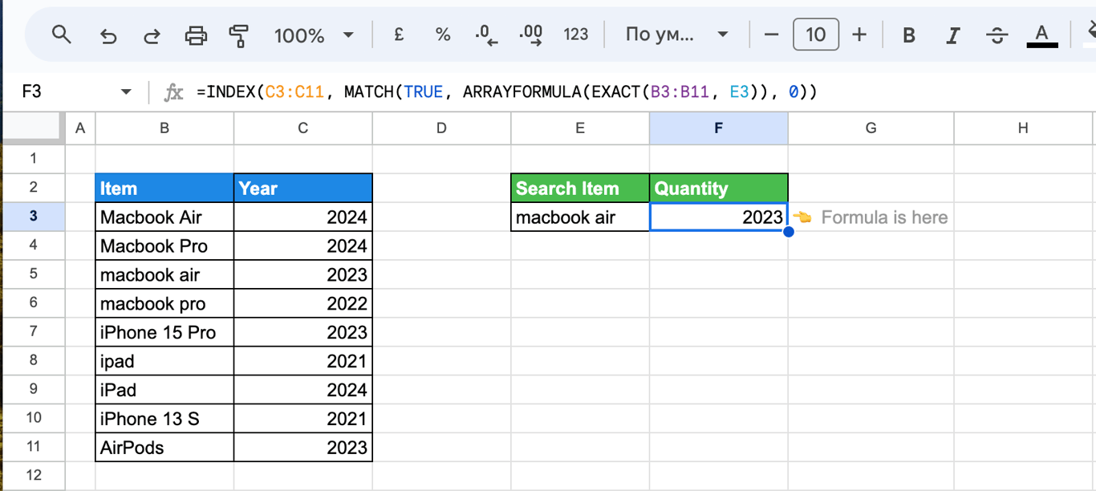The height and width of the screenshot is (491, 1096).
Task: Open the font family dropdown
Action: pyautogui.click(x=676, y=34)
